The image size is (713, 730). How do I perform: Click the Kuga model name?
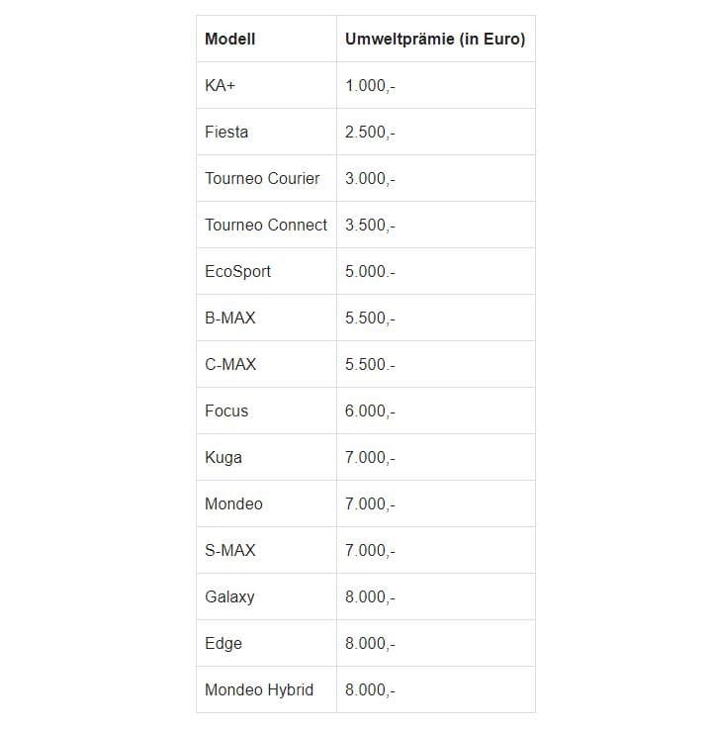[x=223, y=457]
